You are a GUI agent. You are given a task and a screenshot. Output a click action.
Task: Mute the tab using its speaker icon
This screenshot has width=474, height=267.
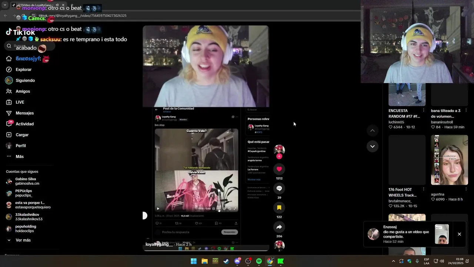click(x=57, y=5)
